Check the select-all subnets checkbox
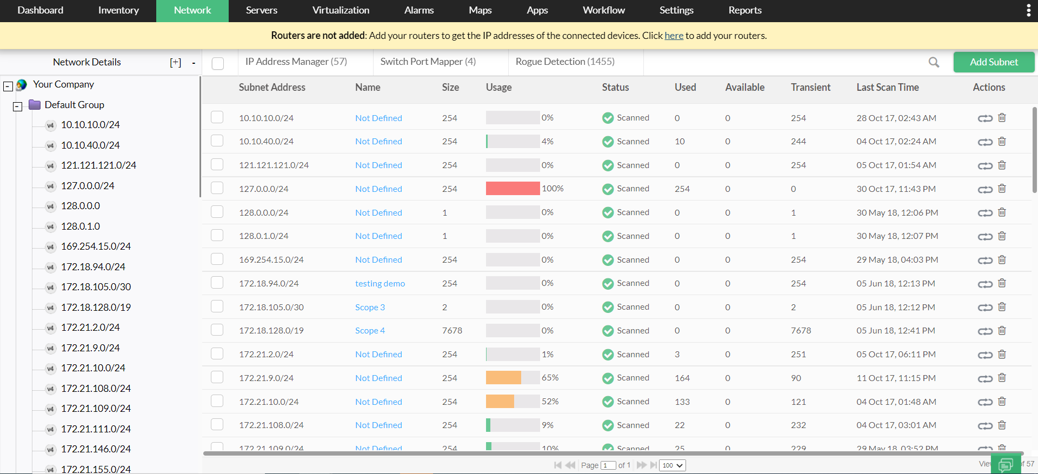This screenshot has height=474, width=1038. pyautogui.click(x=218, y=63)
